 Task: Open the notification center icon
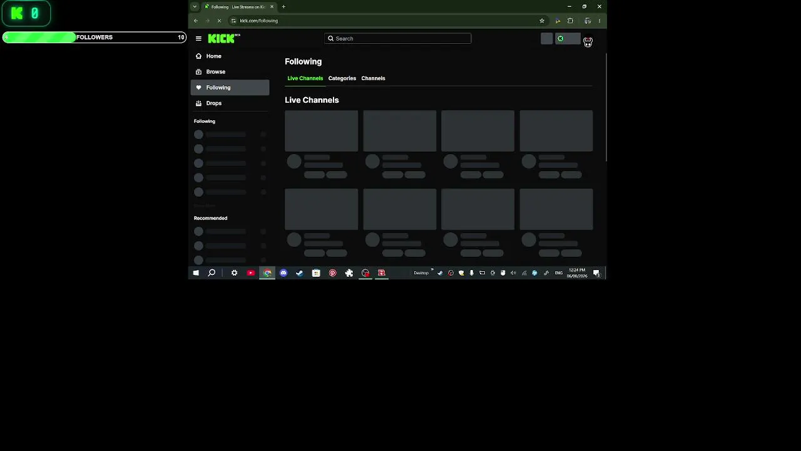point(596,273)
